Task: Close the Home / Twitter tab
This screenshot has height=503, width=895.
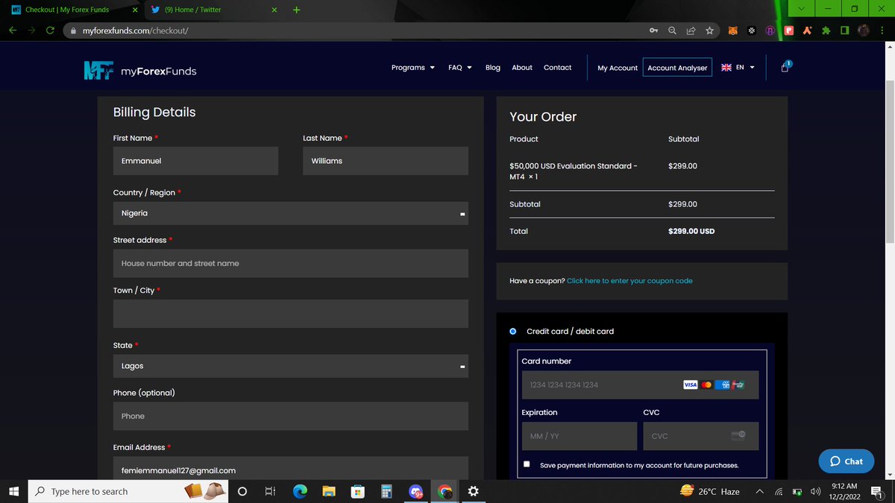Action: (x=274, y=10)
